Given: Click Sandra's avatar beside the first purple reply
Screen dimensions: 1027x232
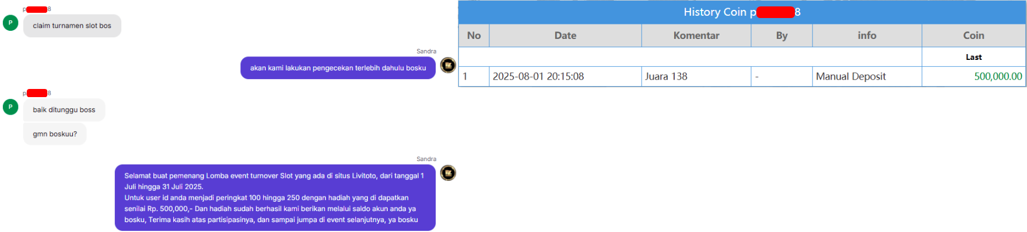Looking at the screenshot, I should (x=448, y=65).
